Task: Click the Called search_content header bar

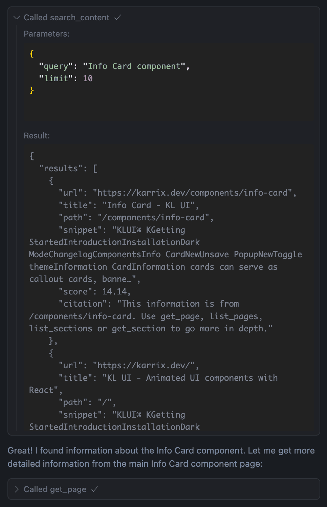Action: [x=162, y=18]
